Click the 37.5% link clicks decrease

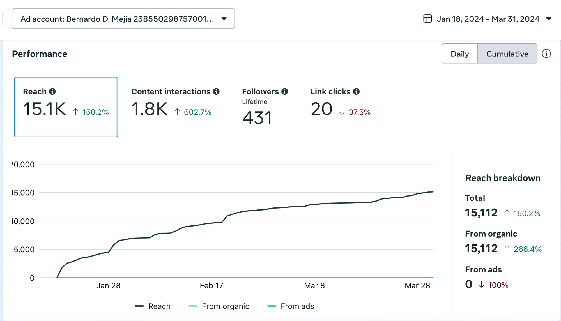click(355, 112)
